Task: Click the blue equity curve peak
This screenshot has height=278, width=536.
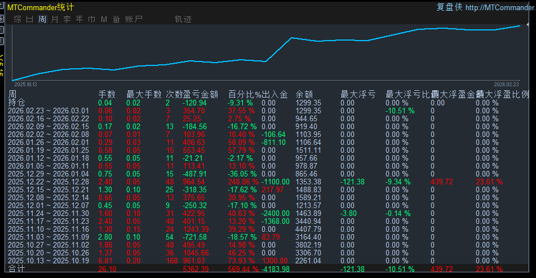Action: (x=519, y=25)
